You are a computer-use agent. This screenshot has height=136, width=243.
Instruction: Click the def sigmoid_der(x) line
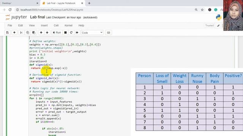(x=44, y=78)
